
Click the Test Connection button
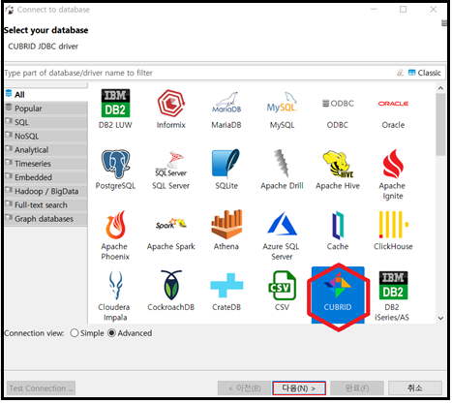click(41, 388)
